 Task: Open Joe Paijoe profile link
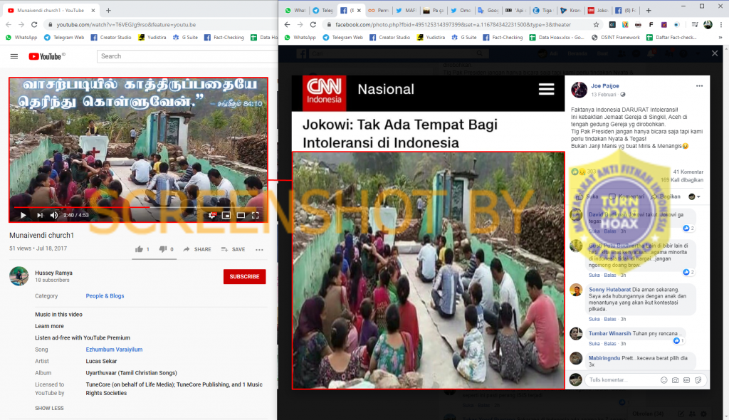click(605, 86)
